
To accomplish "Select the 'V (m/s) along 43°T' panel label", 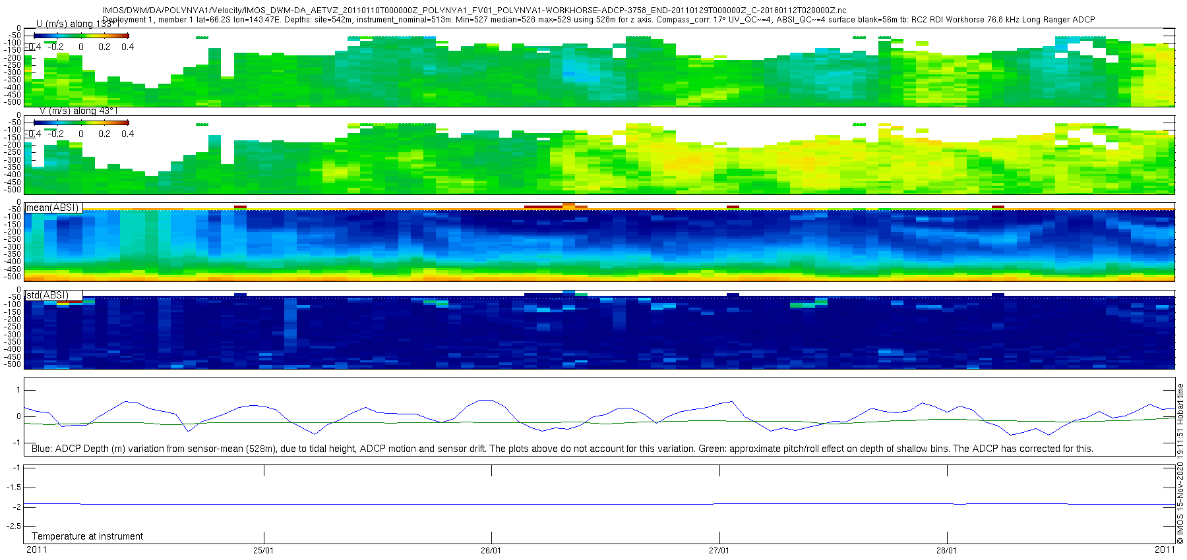I will tap(78, 111).
